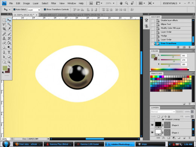Select the Hand tool in toolbox
The width and height of the screenshot is (196, 147).
click(x=4, y=62)
